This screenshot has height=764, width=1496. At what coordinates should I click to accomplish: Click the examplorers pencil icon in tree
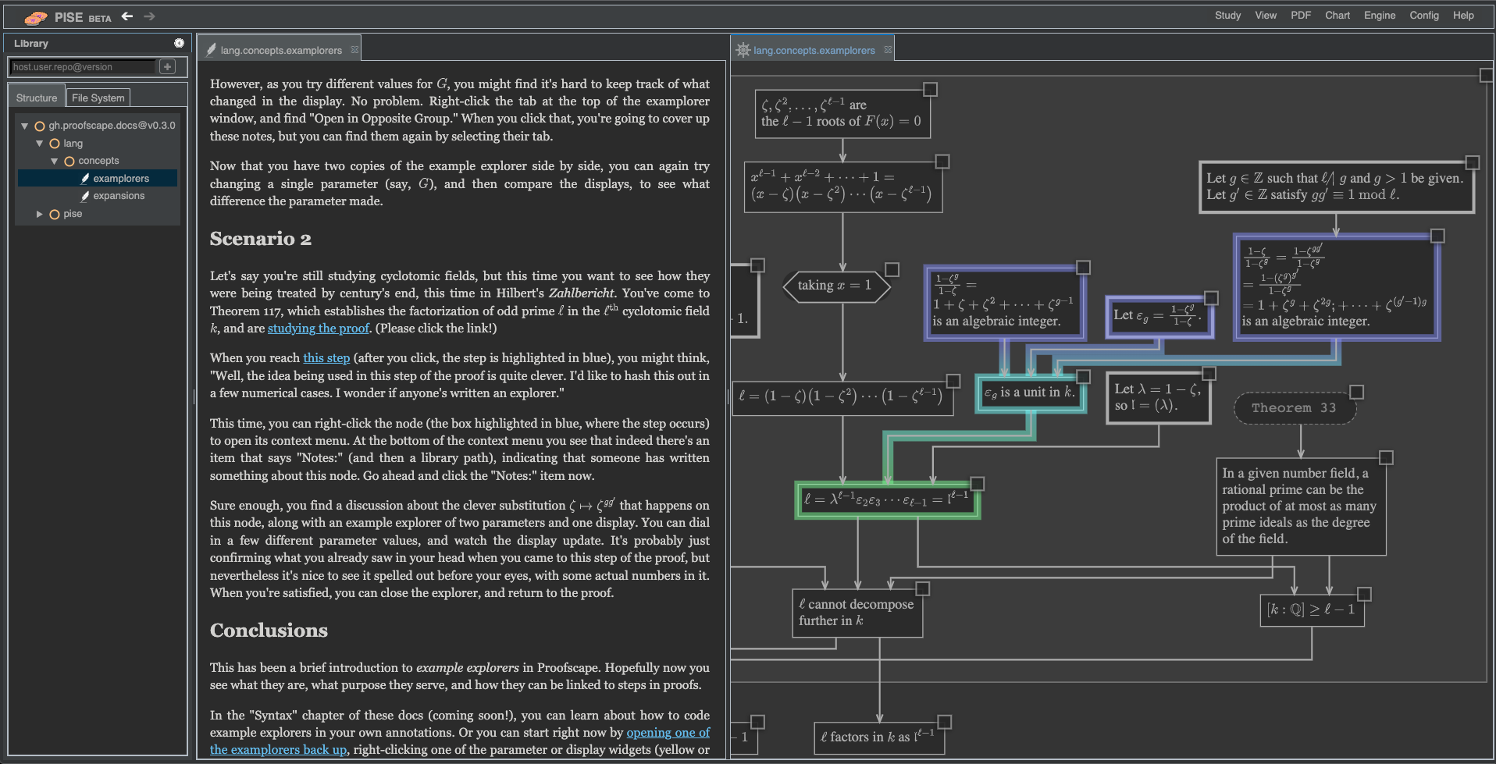85,179
